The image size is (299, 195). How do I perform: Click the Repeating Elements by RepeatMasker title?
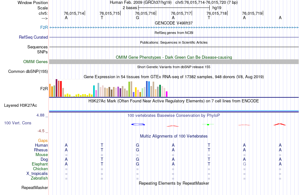click(174, 183)
